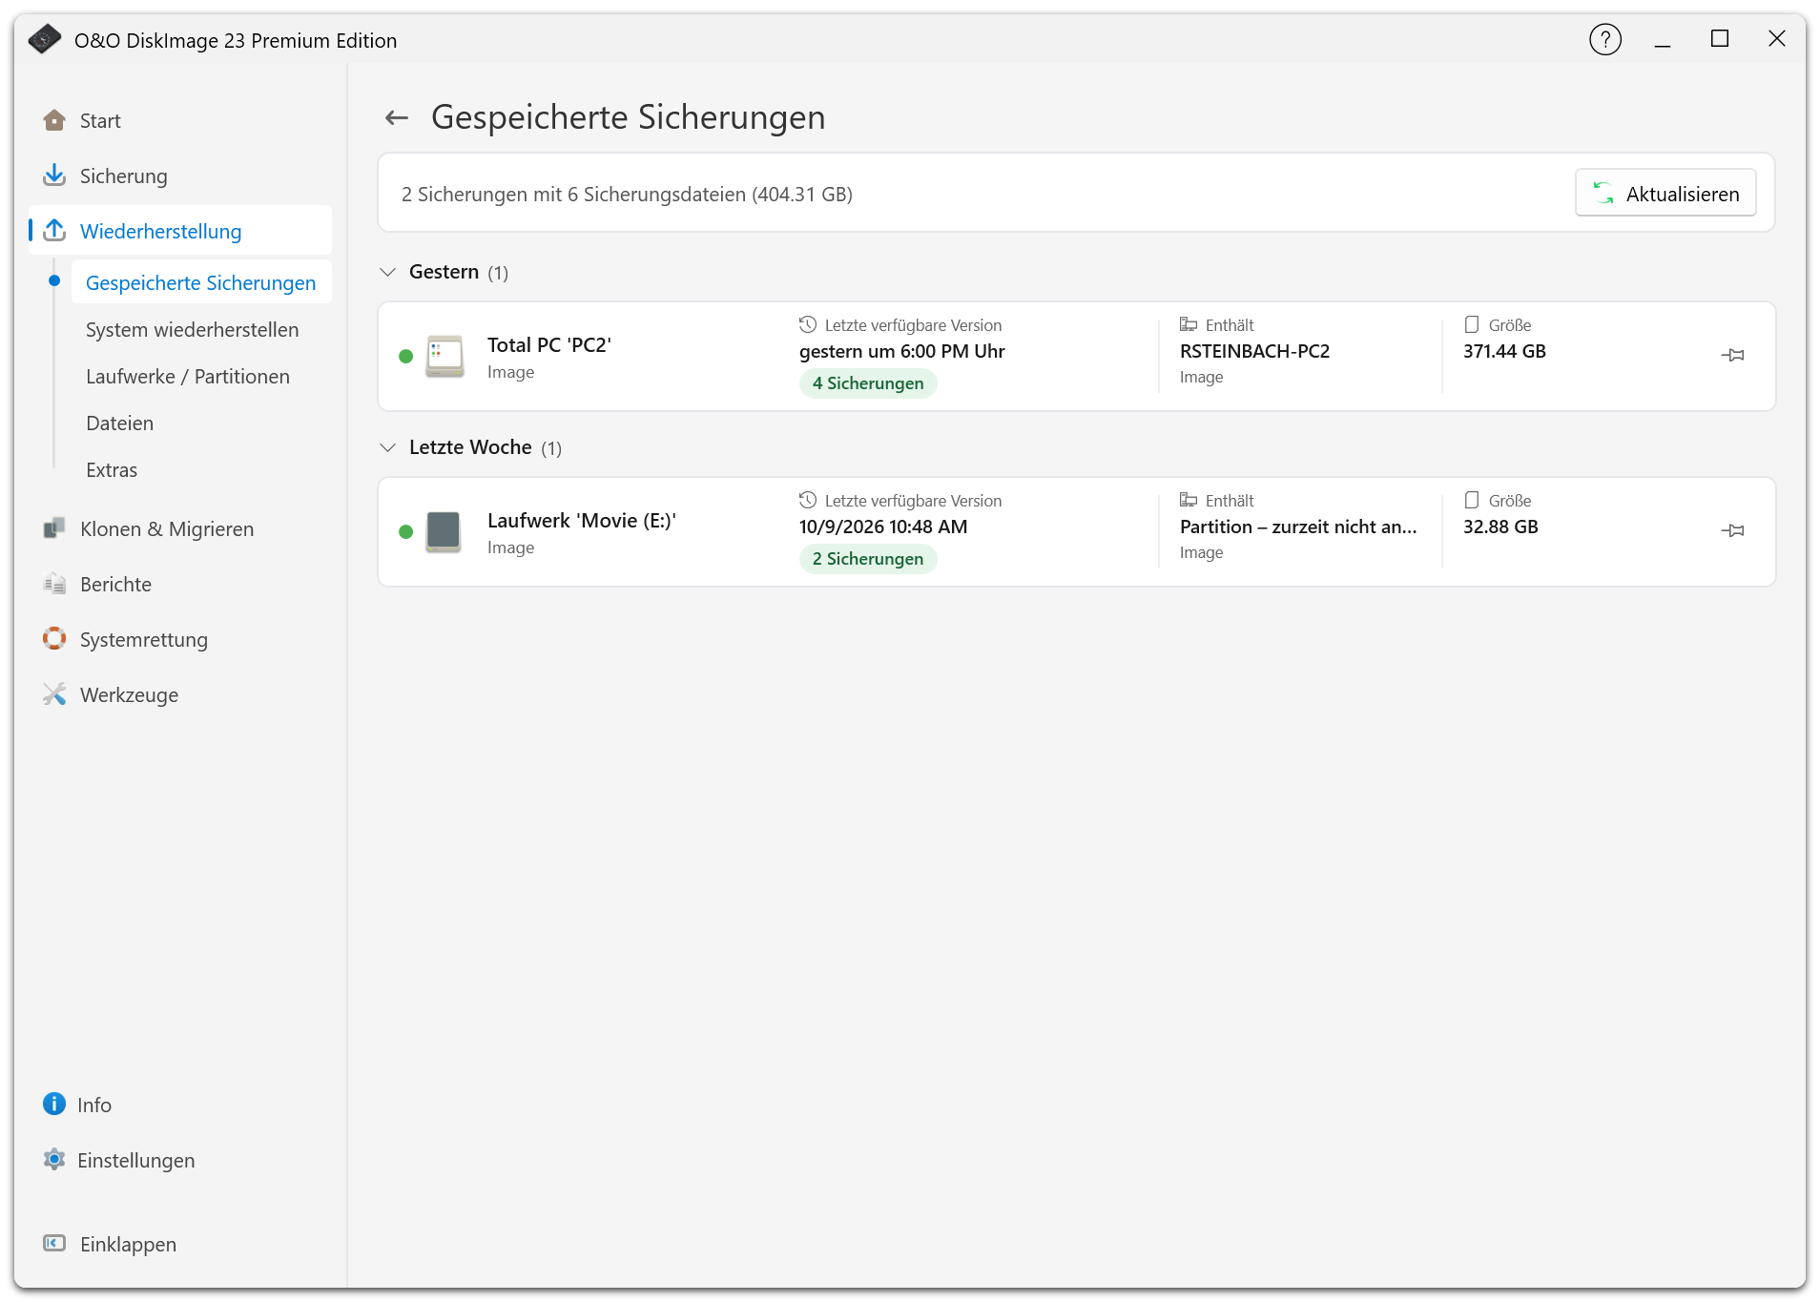The height and width of the screenshot is (1302, 1820).
Task: Click the Wiederherstellung upload icon
Action: click(54, 231)
